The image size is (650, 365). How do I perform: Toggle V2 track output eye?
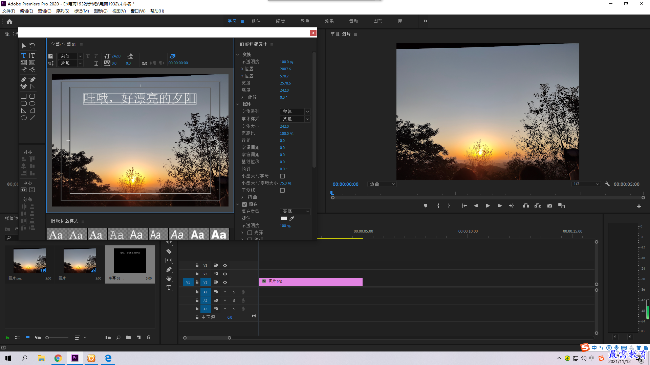click(225, 274)
